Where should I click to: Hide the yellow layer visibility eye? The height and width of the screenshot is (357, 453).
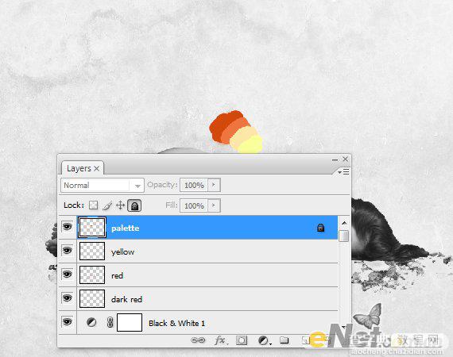point(67,251)
